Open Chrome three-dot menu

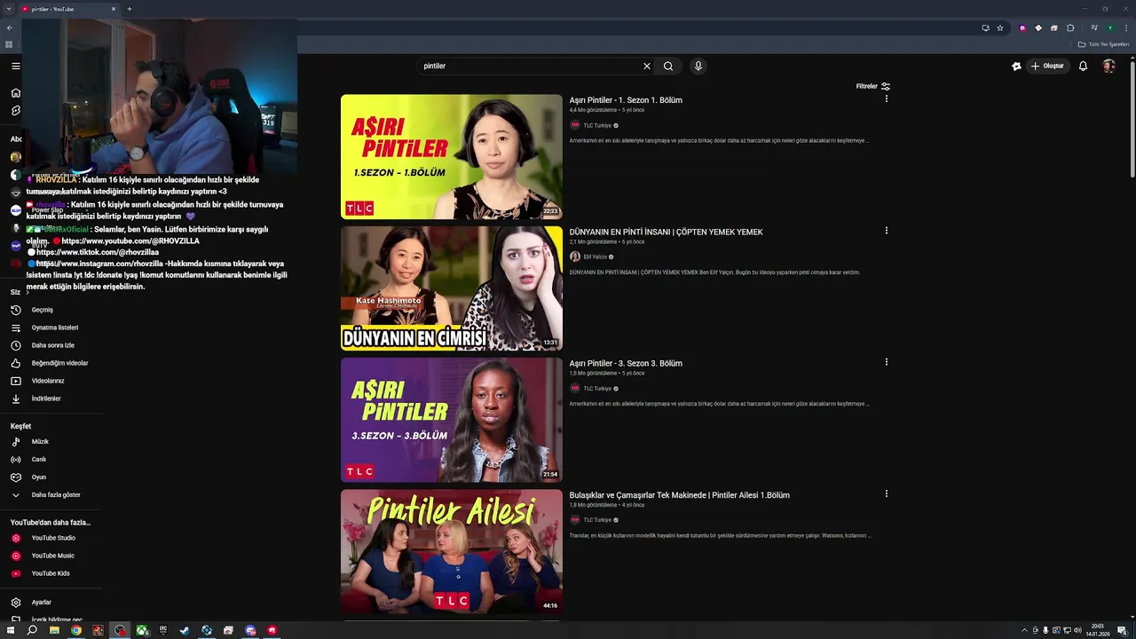[1125, 28]
